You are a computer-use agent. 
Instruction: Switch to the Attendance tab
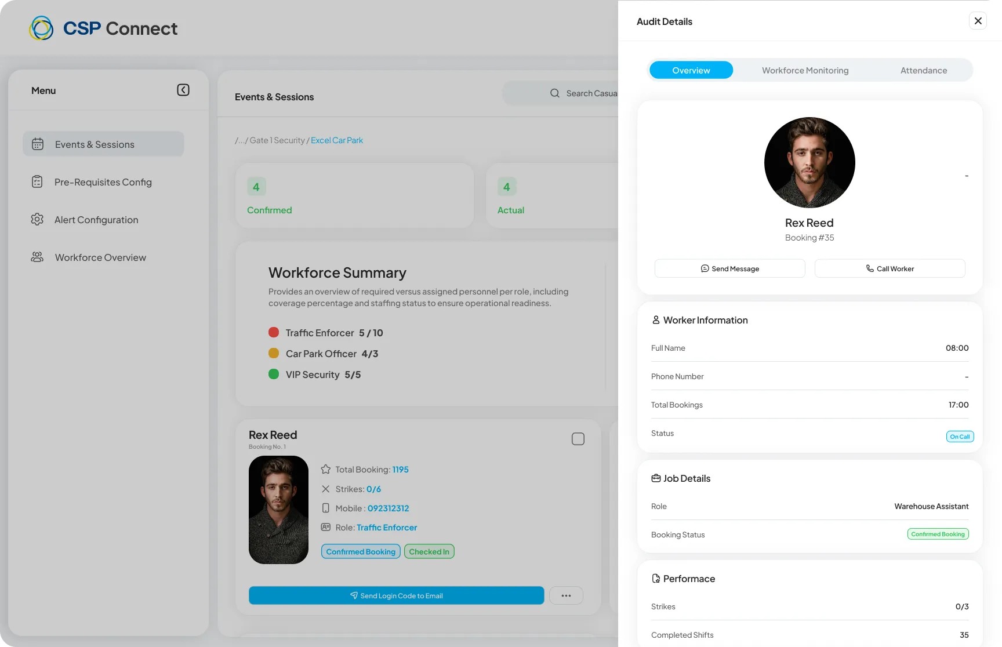[924, 70]
